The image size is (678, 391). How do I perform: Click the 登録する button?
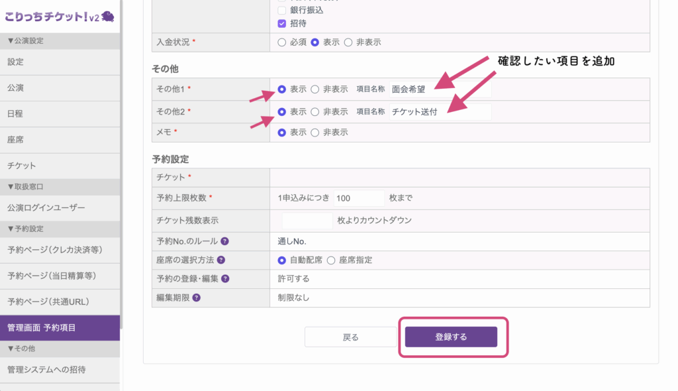pos(451,337)
